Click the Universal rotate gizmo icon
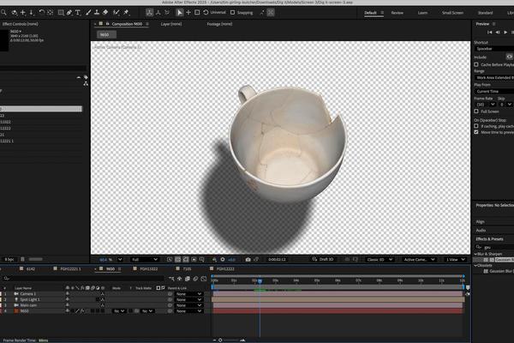The height and width of the screenshot is (343, 514). [206, 13]
